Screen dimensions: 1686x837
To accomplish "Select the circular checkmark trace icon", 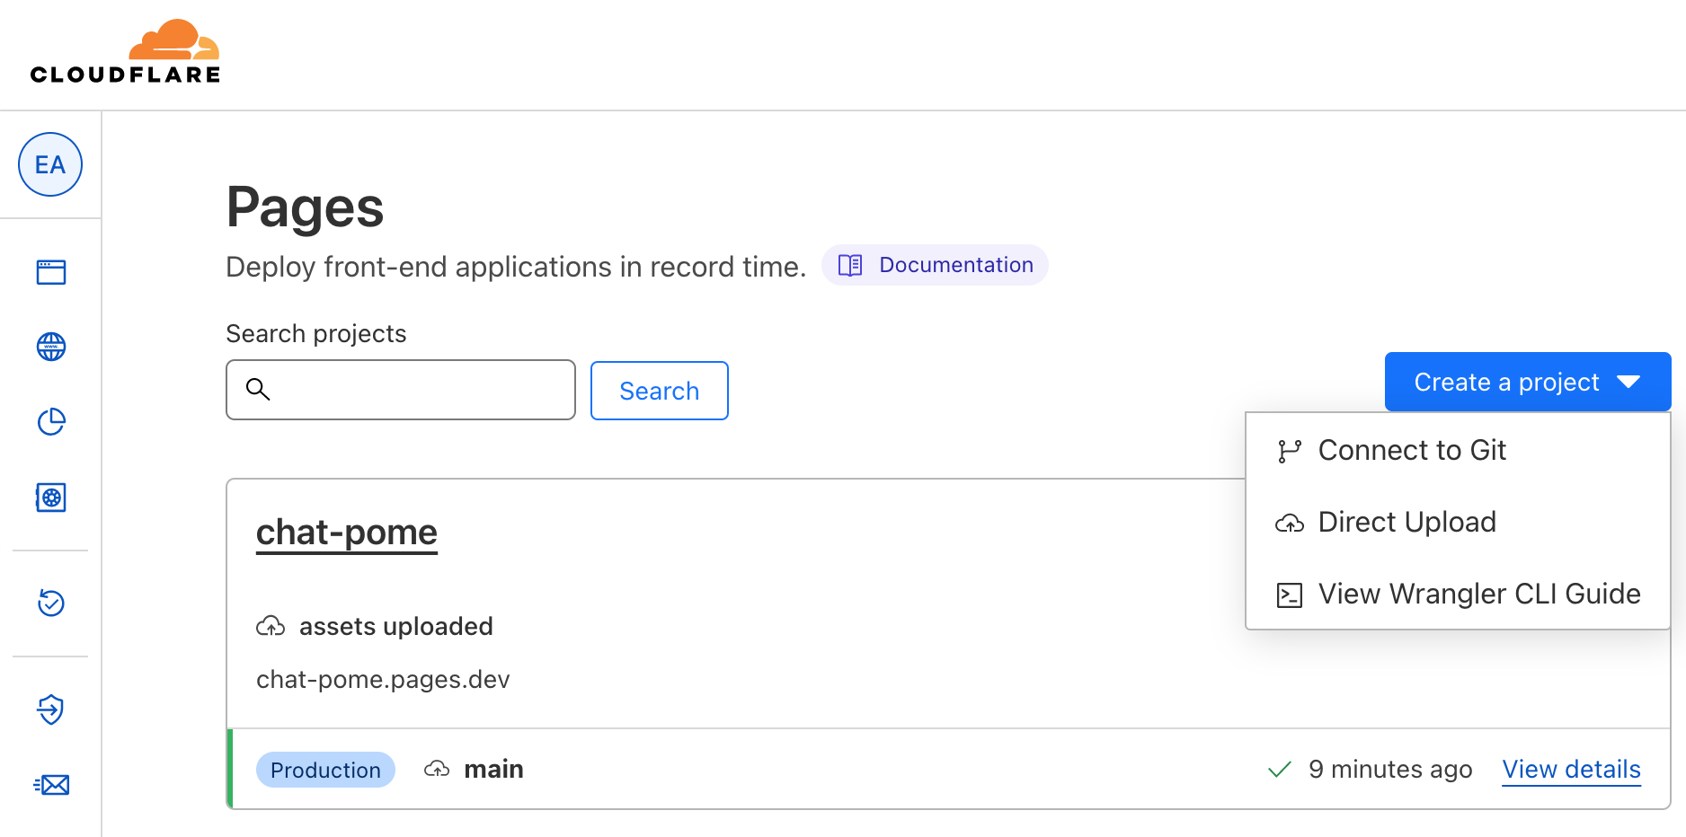I will [x=51, y=603].
